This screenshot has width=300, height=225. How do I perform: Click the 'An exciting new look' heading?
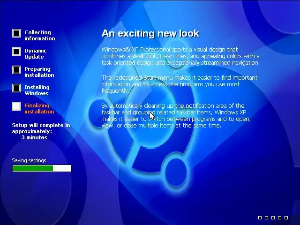[x=150, y=33]
